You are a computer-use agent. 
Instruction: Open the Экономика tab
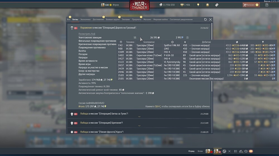85,19
